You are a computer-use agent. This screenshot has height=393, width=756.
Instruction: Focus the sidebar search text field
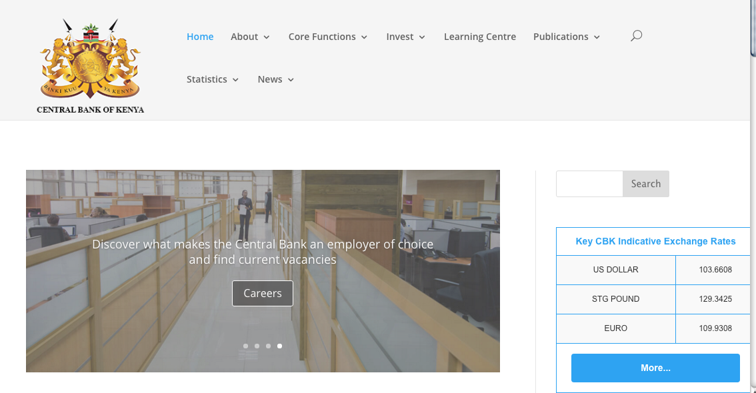tap(589, 184)
